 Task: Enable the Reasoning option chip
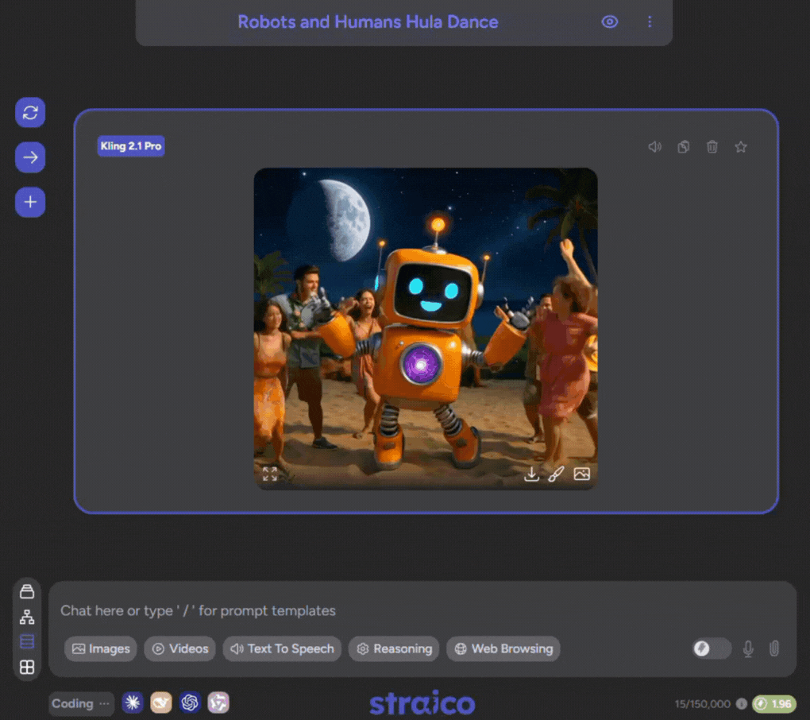pyautogui.click(x=394, y=648)
